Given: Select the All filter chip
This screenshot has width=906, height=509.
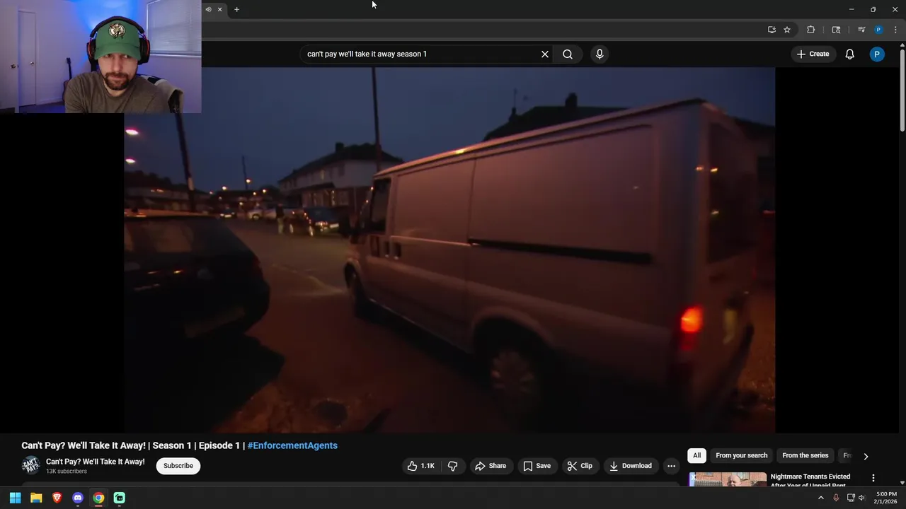Looking at the screenshot, I should [x=696, y=456].
